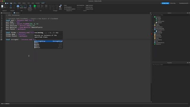
Task: Click Go to Script Error
Action: click(x=80, y=5)
